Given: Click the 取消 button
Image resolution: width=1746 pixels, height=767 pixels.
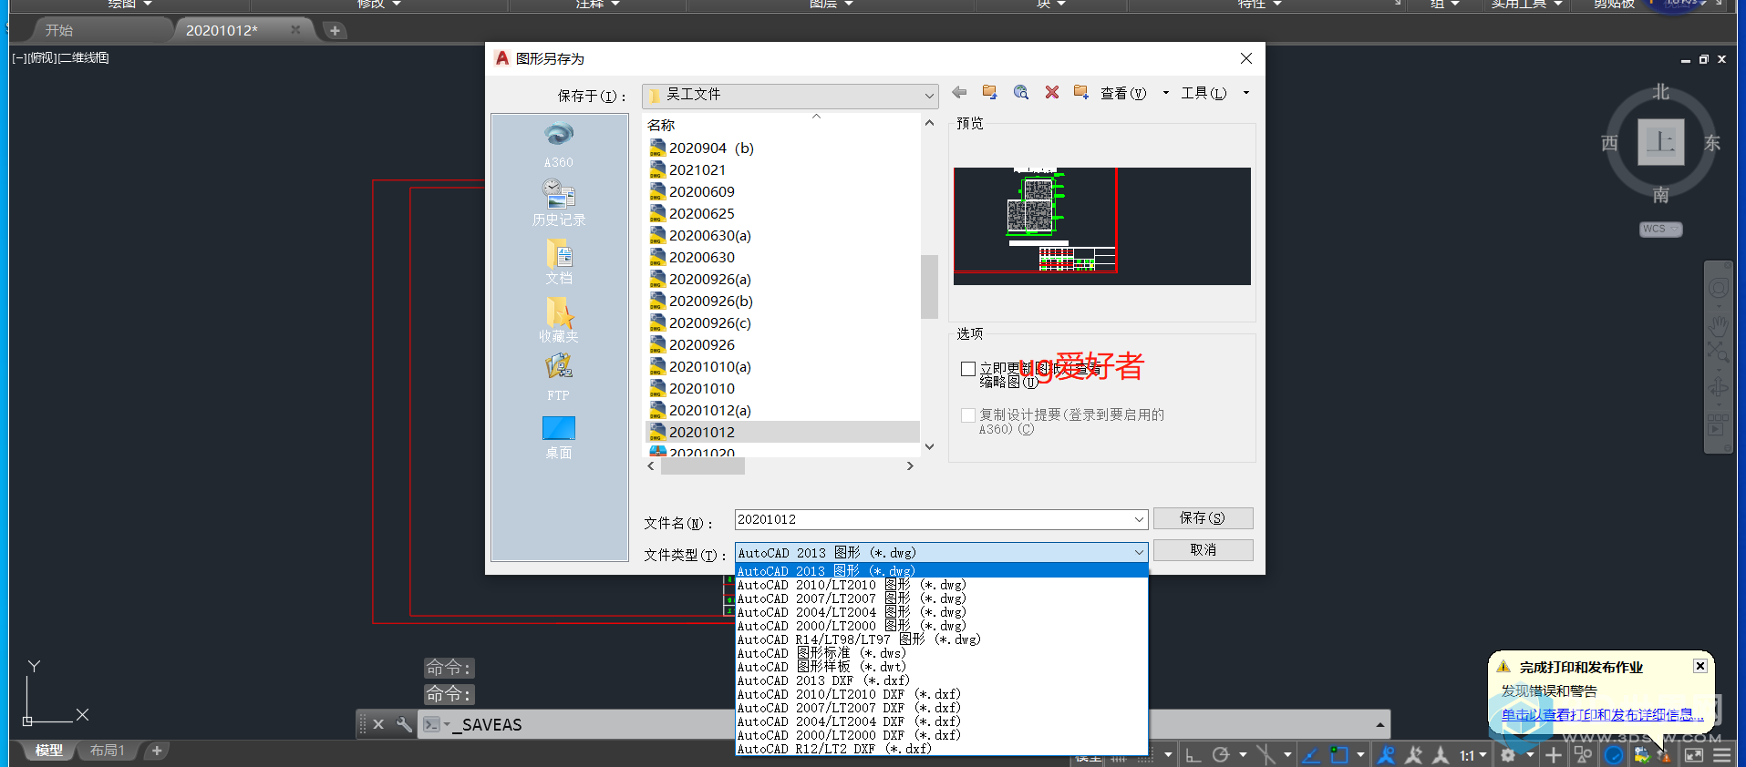Looking at the screenshot, I should tap(1203, 550).
